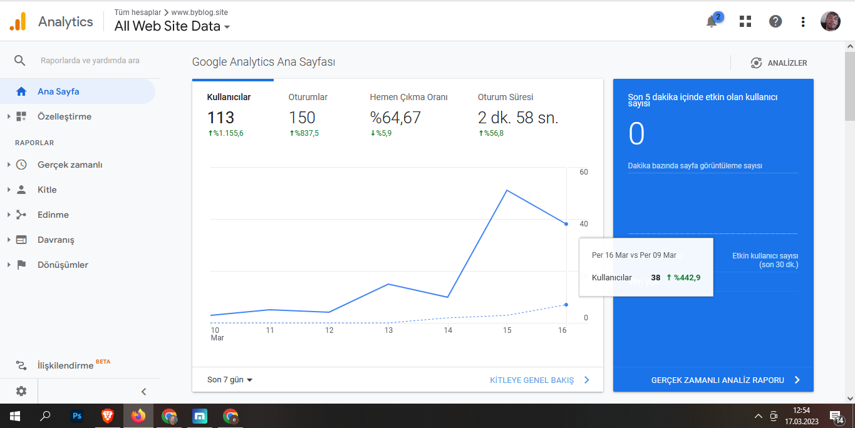Click the ANALİZLER insights icon
The image size is (855, 428).
tap(756, 63)
